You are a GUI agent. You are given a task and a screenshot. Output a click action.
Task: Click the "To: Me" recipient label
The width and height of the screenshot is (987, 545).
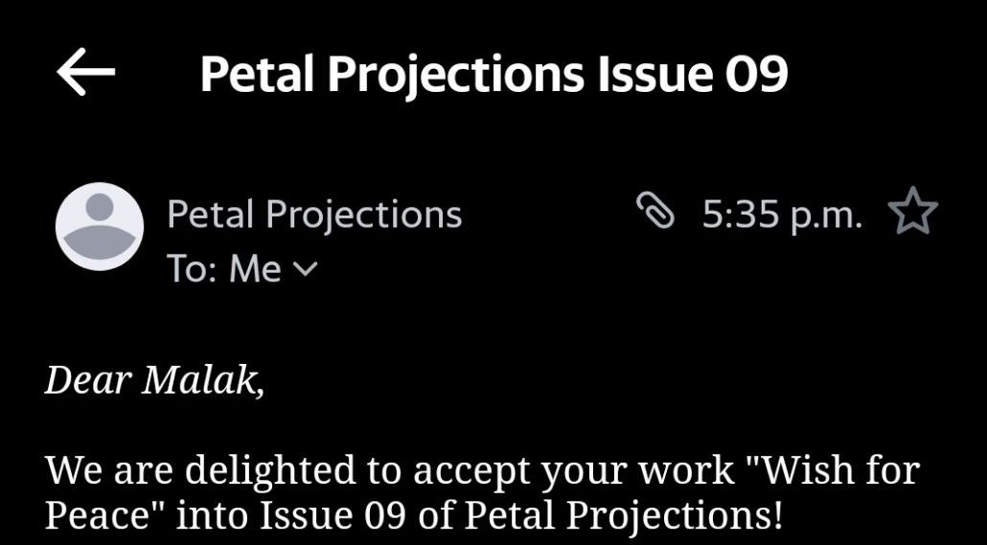224,270
